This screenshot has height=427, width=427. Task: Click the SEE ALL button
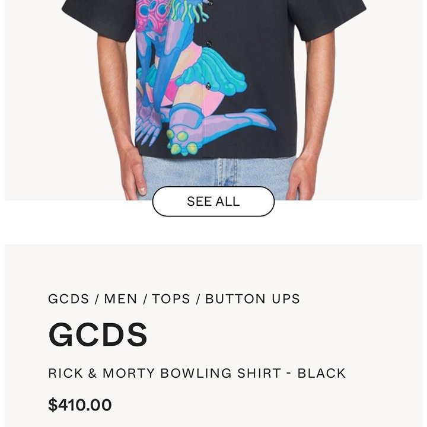(213, 202)
